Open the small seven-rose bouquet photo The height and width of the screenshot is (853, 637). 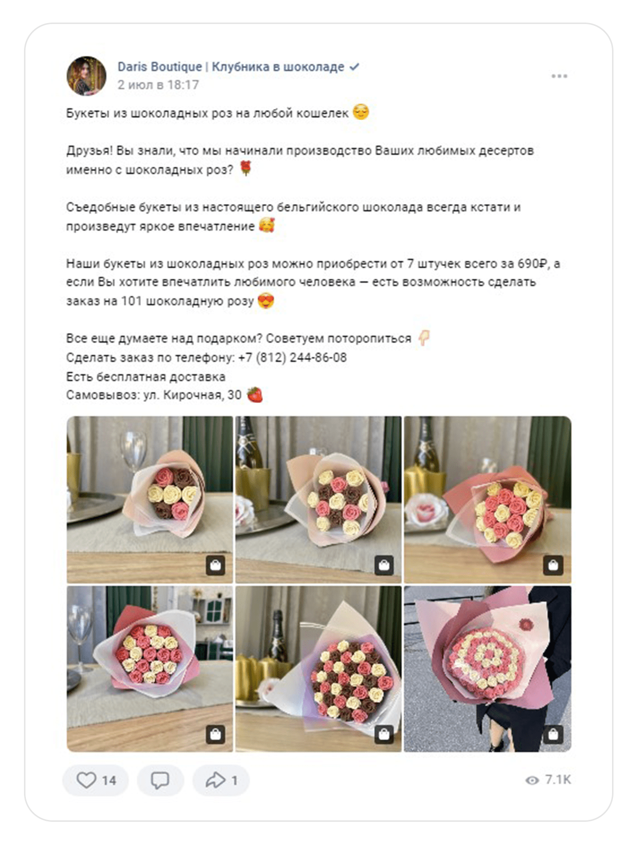point(150,499)
